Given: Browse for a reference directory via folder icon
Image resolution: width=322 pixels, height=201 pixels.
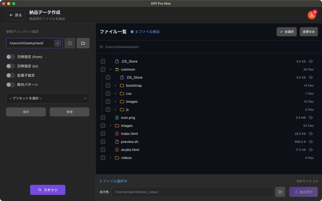Looking at the screenshot, I should [83, 43].
